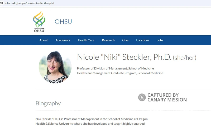Click the Biography section heading
The height and width of the screenshot is (127, 211).
(48, 103)
